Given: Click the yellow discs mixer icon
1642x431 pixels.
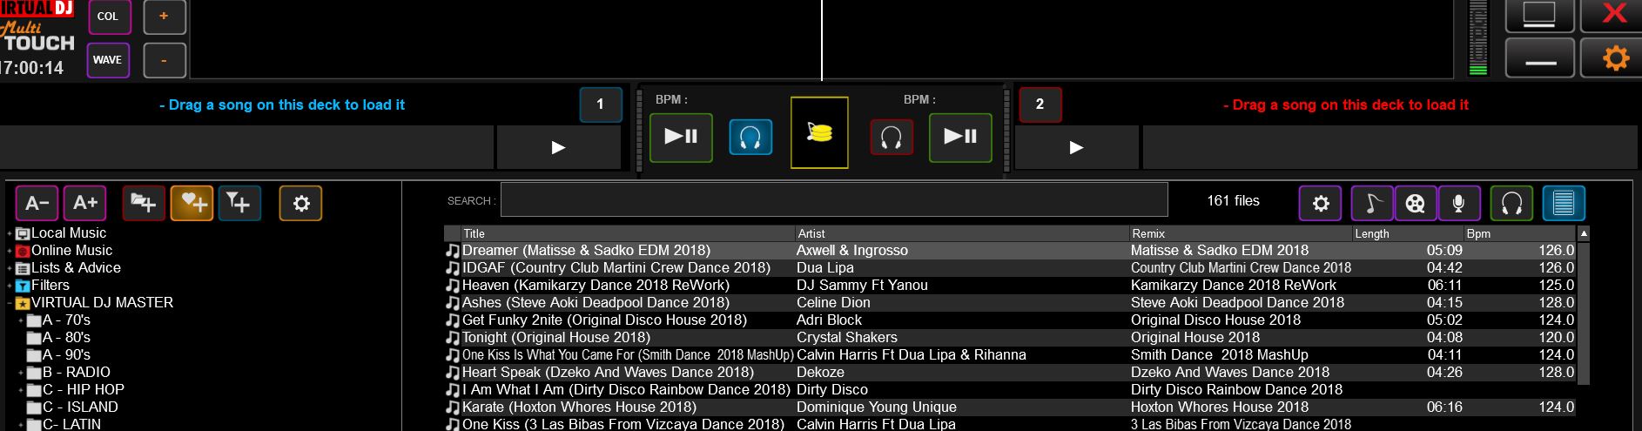Looking at the screenshot, I should (819, 133).
